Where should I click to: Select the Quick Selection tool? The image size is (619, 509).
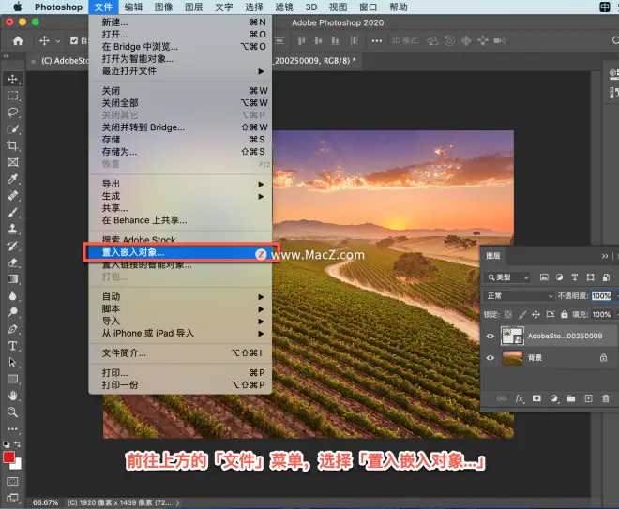[12, 129]
